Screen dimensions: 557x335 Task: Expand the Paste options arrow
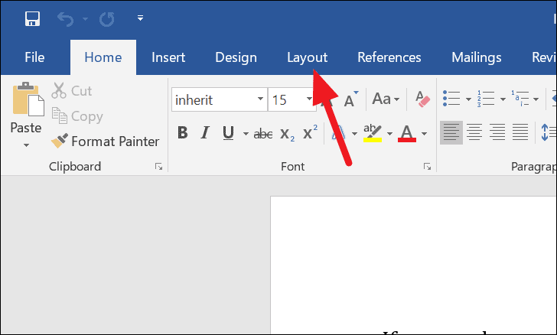(x=26, y=145)
